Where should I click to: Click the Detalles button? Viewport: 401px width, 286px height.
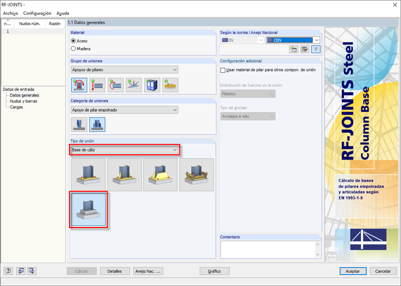tap(114, 271)
